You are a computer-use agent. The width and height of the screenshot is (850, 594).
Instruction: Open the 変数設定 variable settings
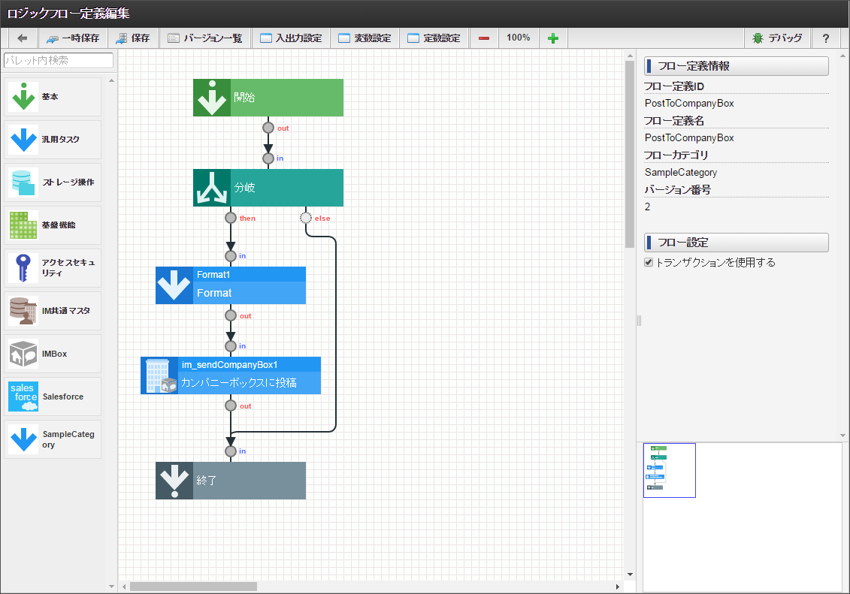[x=365, y=38]
